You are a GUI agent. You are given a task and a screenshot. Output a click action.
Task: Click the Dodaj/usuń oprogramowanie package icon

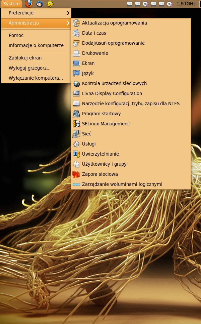(76, 43)
